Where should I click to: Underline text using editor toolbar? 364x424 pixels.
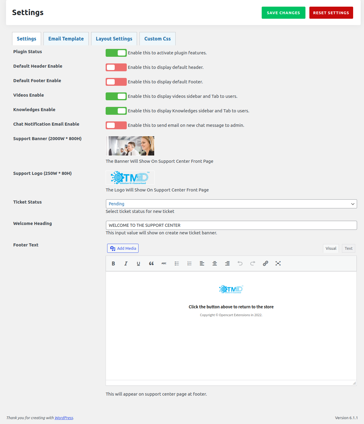point(139,263)
